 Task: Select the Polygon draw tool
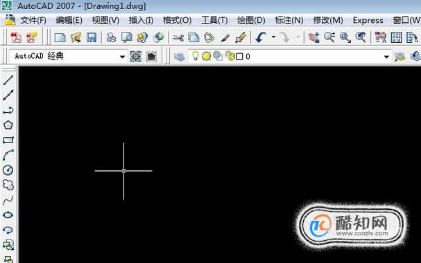pos(8,125)
